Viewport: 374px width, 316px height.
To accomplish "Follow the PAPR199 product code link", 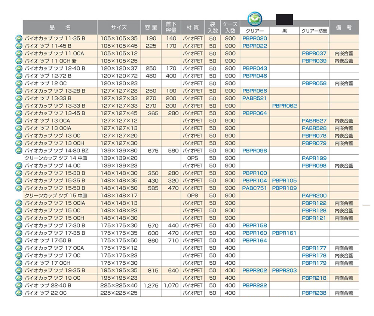I will (x=314, y=158).
